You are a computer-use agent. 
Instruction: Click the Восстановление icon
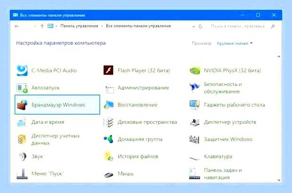[109, 105]
